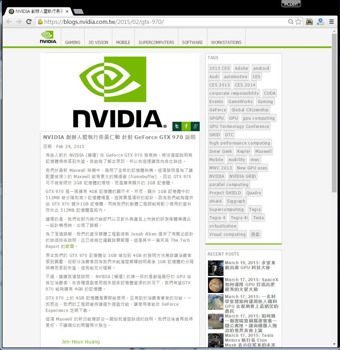340x350 pixels.
Task: Select the parallel computing tag
Action: pos(229,184)
